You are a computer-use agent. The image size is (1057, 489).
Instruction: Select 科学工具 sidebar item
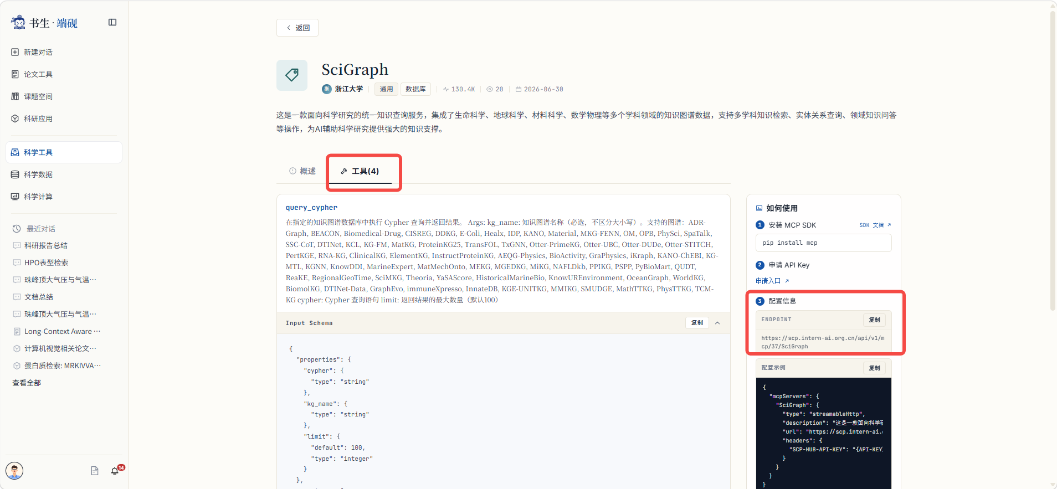pos(64,152)
